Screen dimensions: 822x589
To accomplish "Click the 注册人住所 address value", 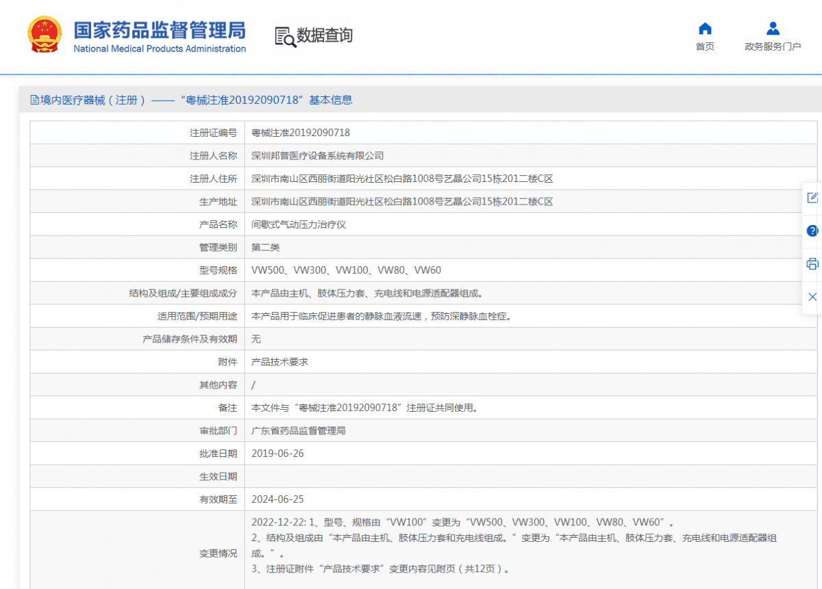I will point(402,179).
